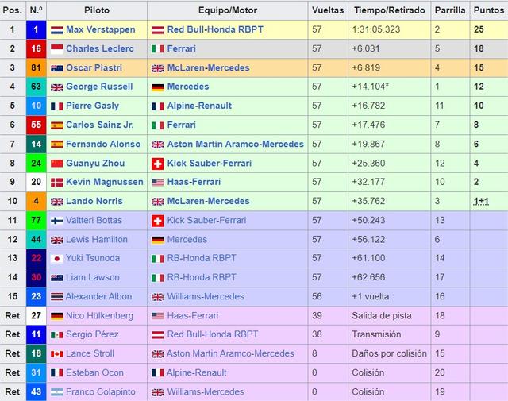Select the Salida de pista text
Screen dimensions: 508x401
pyautogui.click(x=382, y=316)
